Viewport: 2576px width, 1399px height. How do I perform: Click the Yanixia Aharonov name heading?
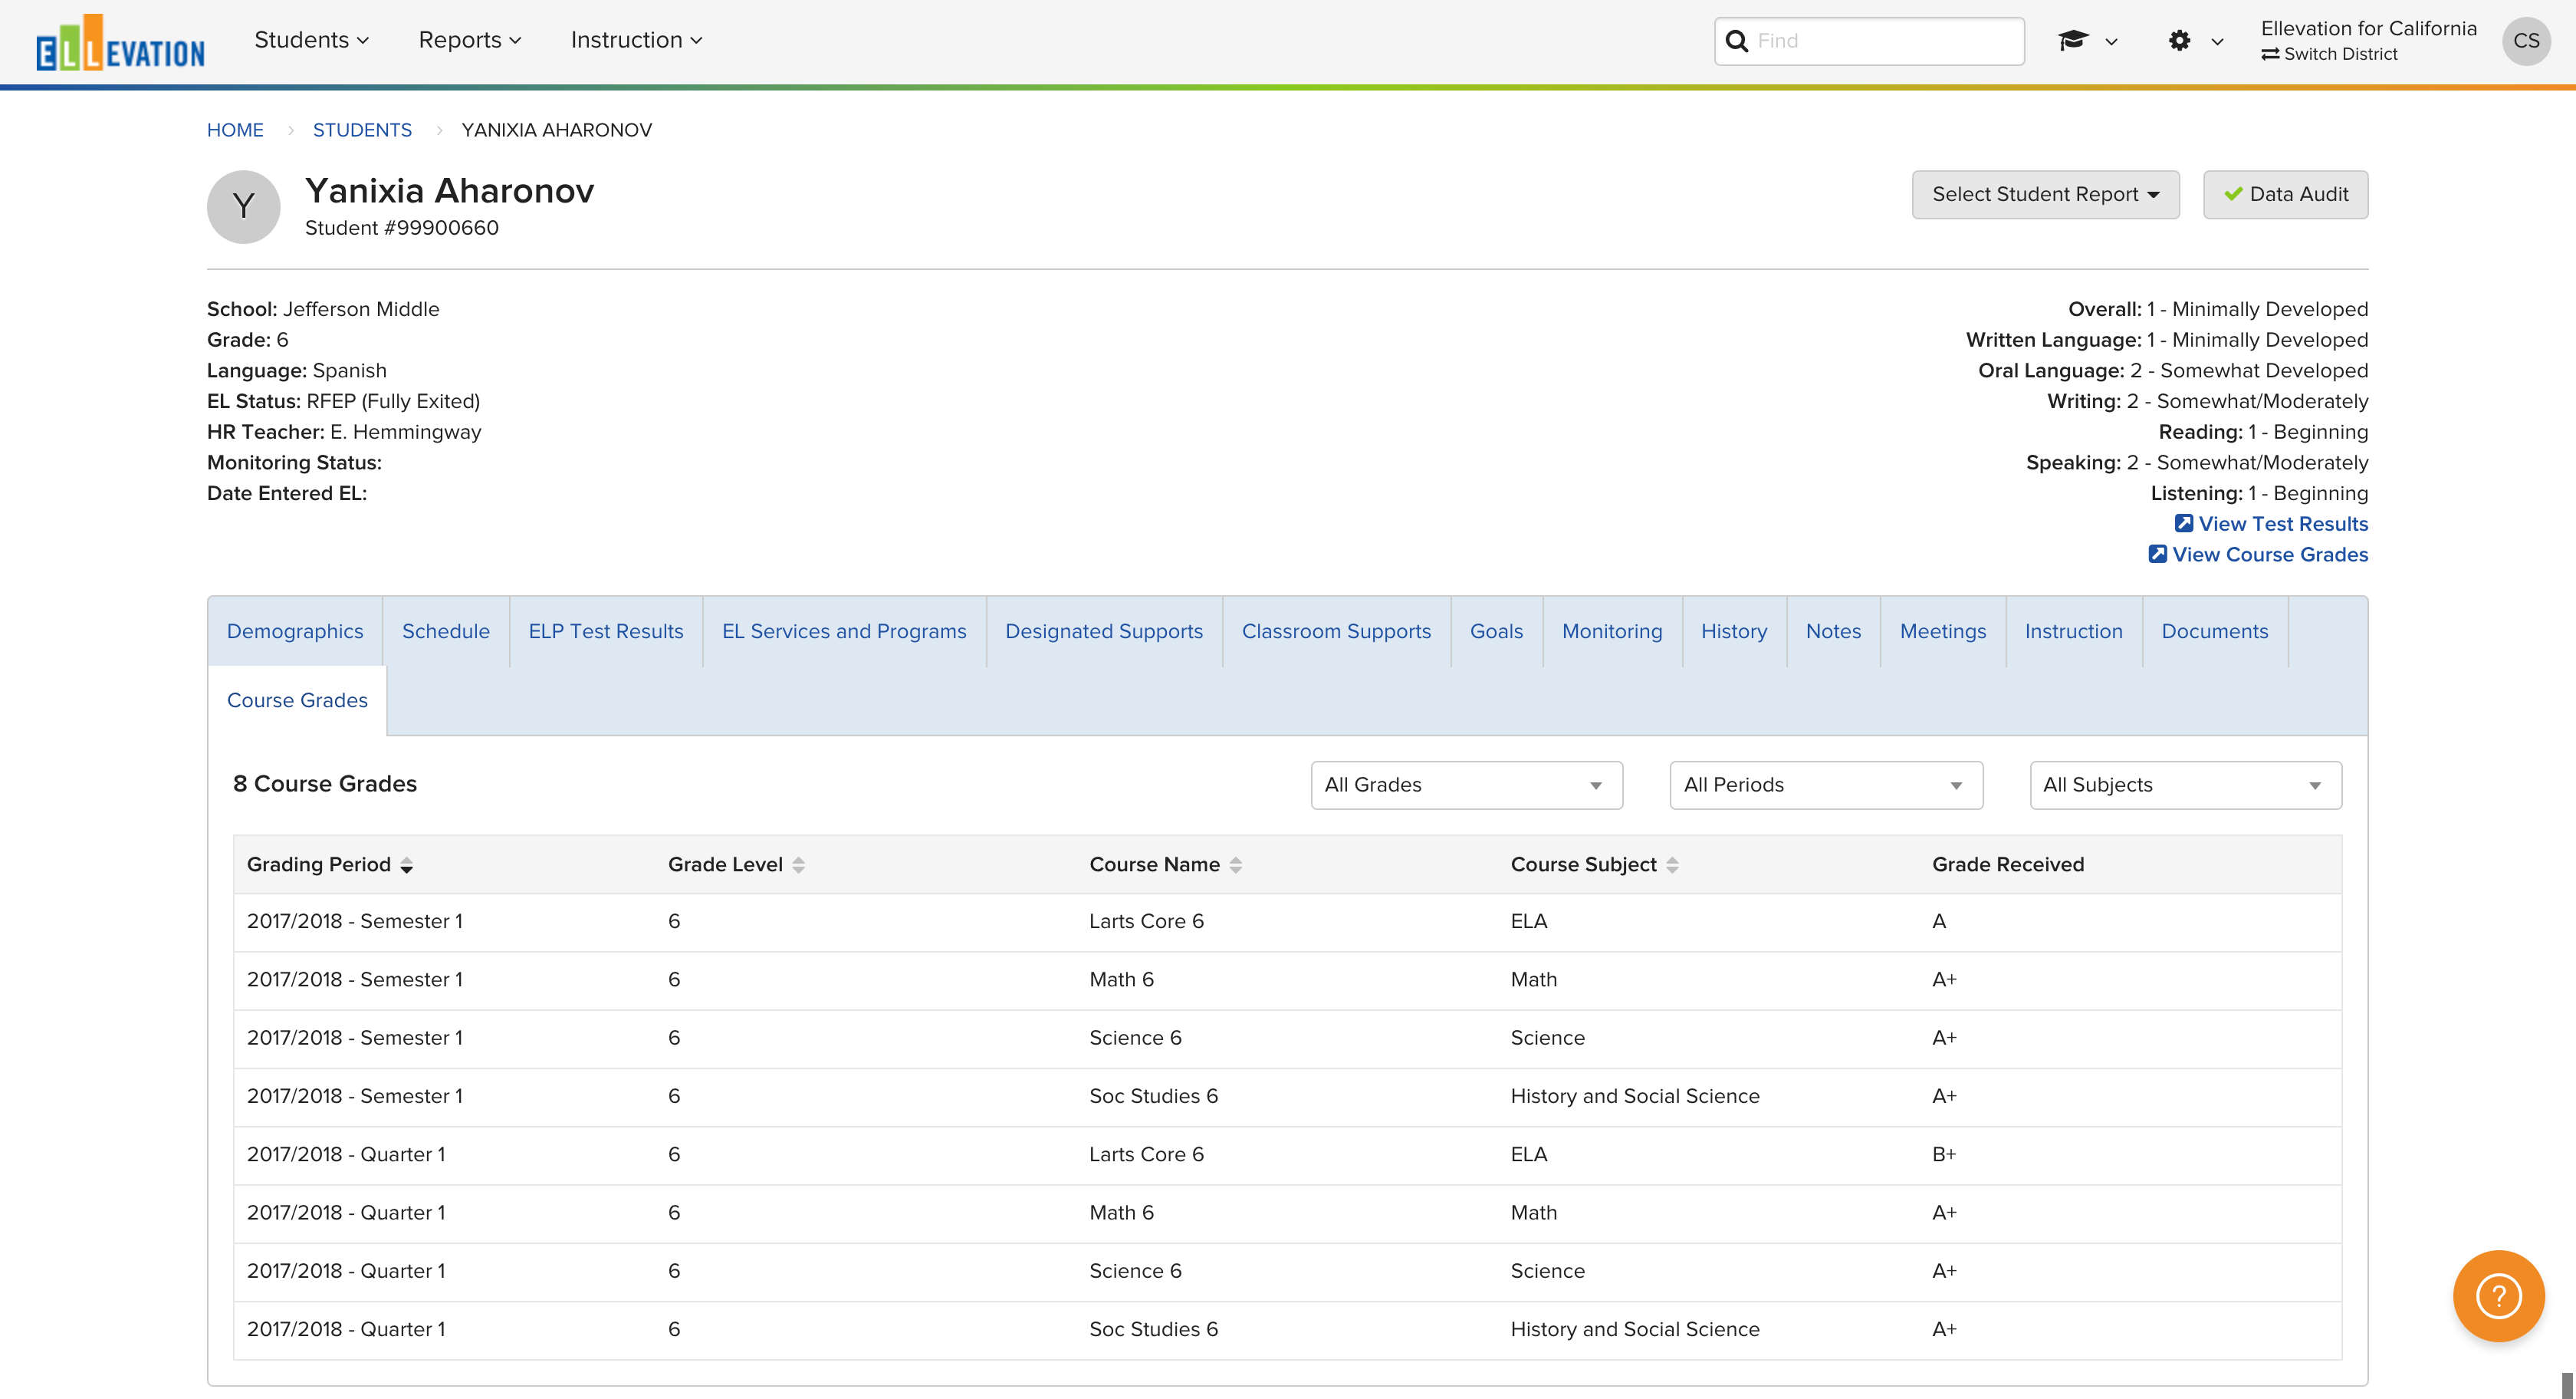pyautogui.click(x=449, y=190)
